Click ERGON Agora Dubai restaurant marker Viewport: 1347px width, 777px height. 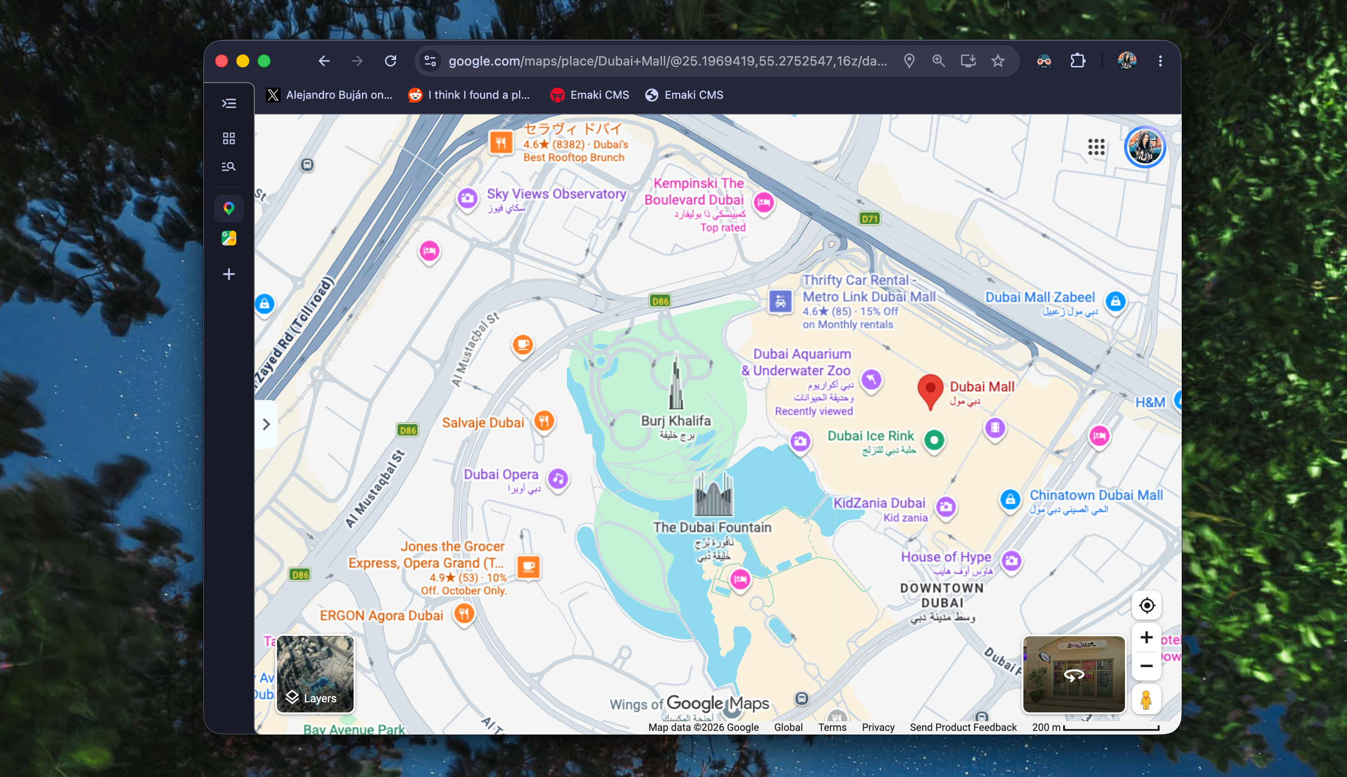click(x=464, y=614)
